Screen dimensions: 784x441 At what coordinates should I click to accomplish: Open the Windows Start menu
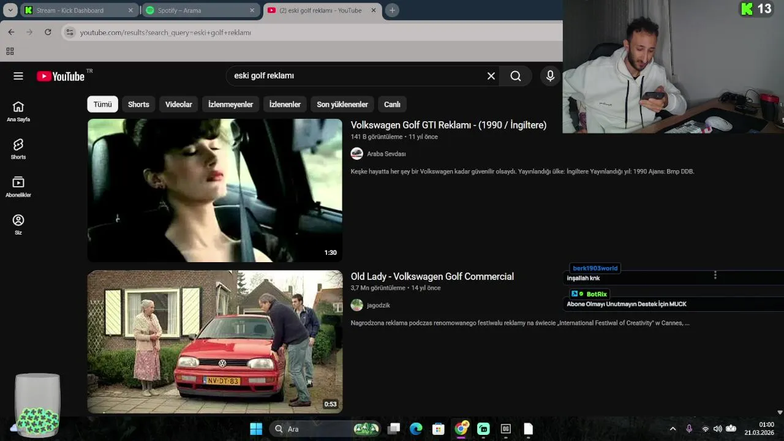[256, 429]
